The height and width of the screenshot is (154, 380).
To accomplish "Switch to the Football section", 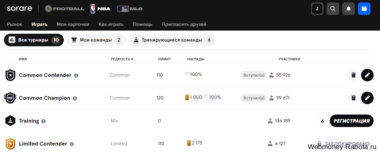I will 64,9.
